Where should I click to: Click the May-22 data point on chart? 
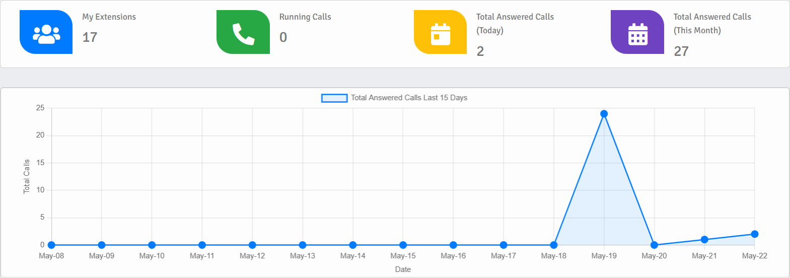tap(754, 234)
